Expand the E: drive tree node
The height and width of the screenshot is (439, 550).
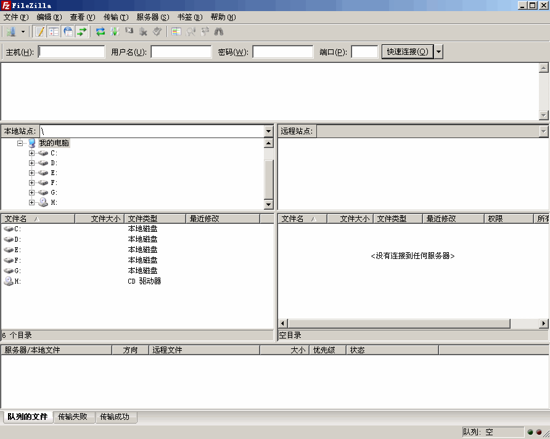pyautogui.click(x=31, y=173)
